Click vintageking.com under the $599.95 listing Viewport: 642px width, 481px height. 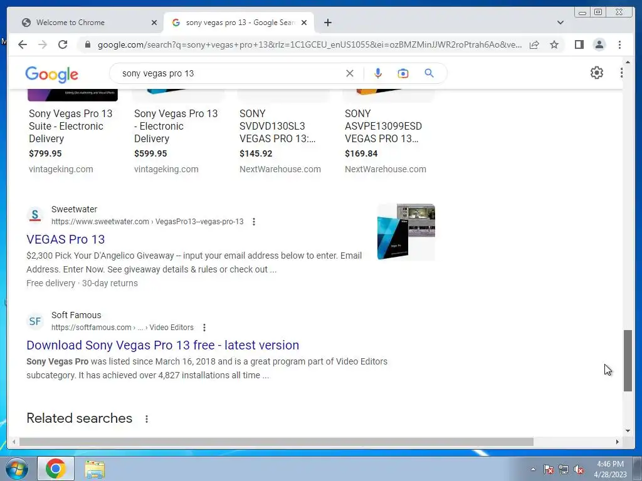click(x=166, y=169)
